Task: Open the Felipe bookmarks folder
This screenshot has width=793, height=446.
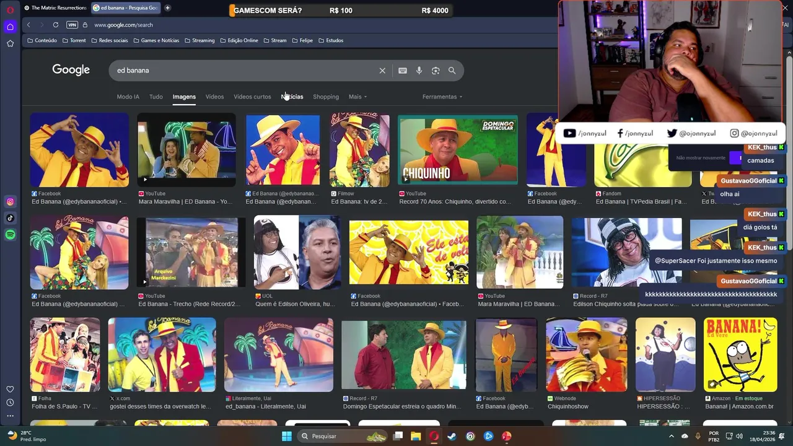Action: tap(302, 40)
